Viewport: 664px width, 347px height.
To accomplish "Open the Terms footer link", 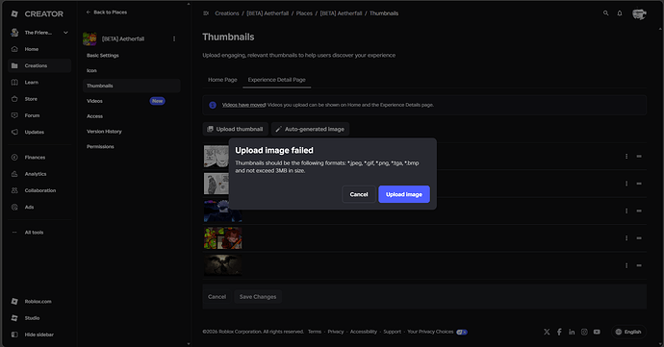I will pos(315,332).
